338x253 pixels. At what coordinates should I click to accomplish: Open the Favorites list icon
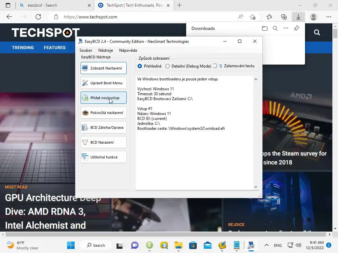pos(269,17)
